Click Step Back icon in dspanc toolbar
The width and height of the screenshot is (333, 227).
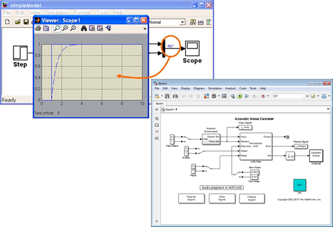232,96
